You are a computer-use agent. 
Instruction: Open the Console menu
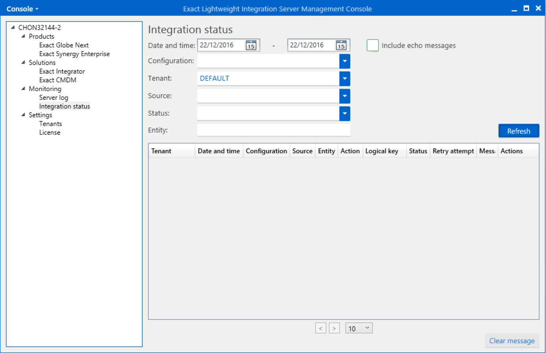22,9
